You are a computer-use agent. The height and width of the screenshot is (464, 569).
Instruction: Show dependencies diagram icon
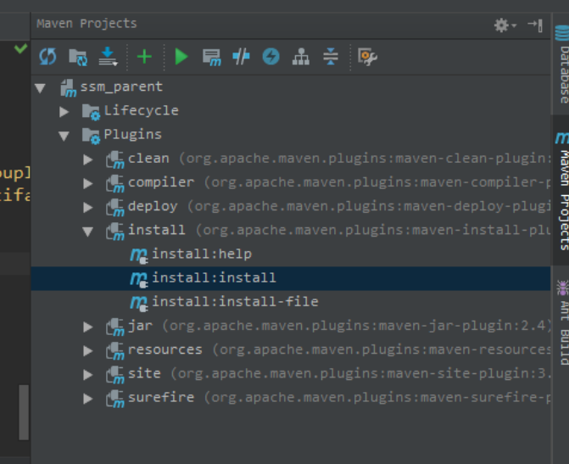coord(301,57)
